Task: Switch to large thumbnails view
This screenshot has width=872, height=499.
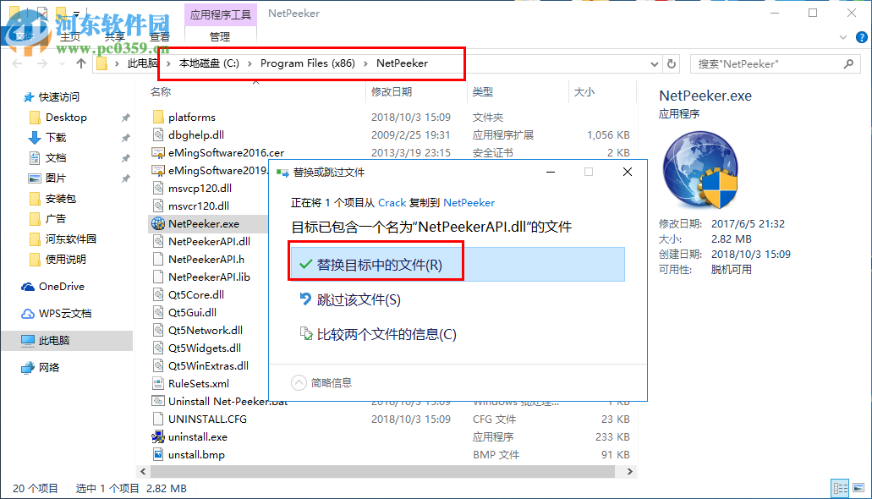Action: click(858, 488)
